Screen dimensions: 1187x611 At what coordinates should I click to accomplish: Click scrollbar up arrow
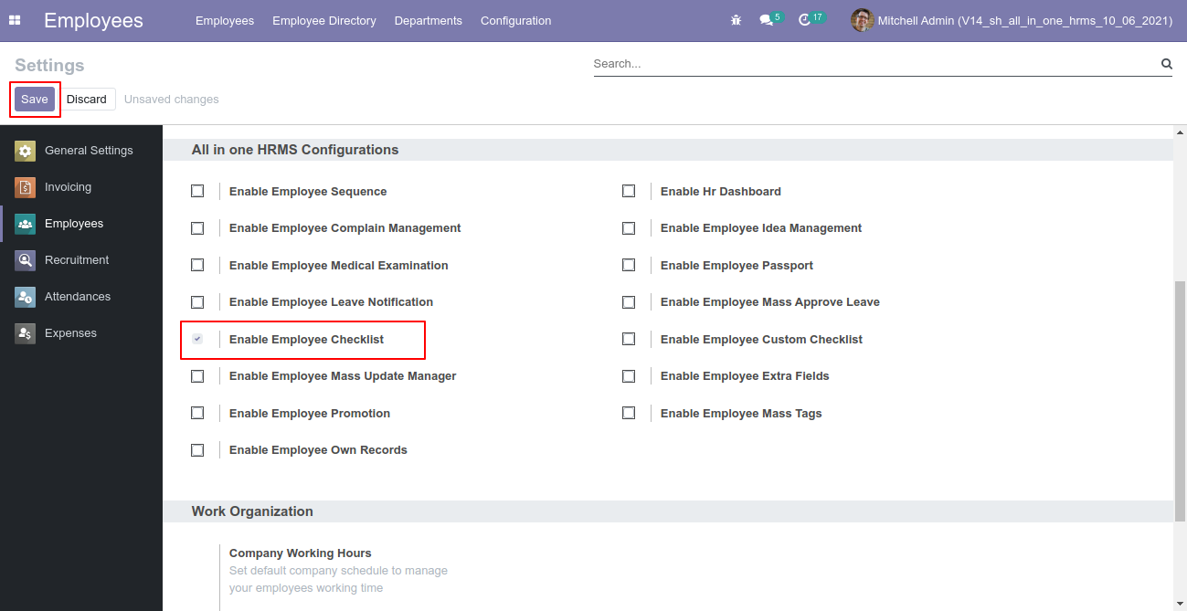coord(1180,132)
